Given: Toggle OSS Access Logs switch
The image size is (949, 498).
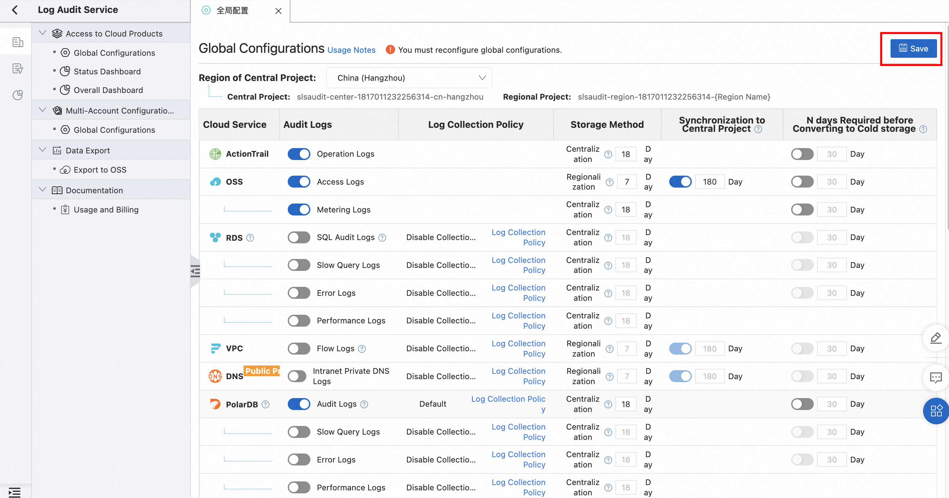Looking at the screenshot, I should click(299, 182).
